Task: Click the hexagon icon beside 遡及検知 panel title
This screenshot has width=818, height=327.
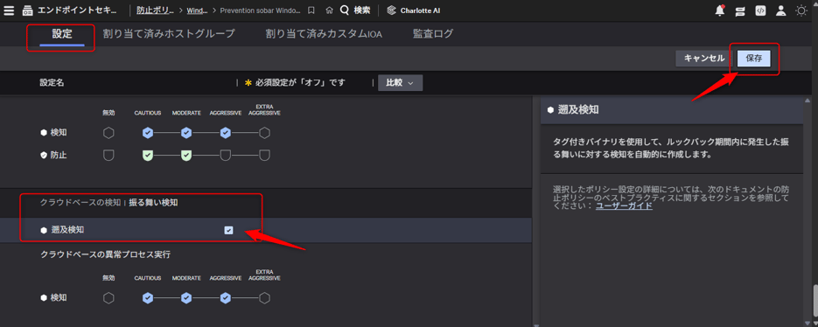Action: point(550,110)
